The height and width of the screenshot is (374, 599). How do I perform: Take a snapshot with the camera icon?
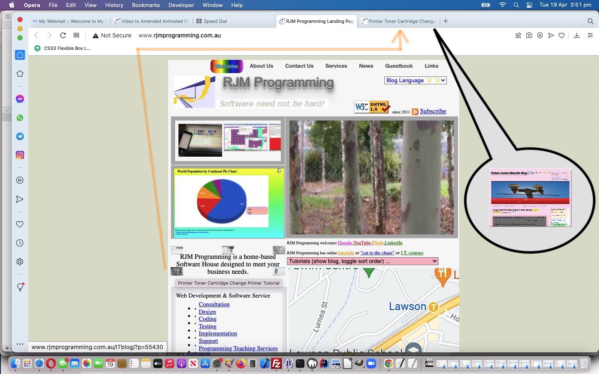coord(529,35)
